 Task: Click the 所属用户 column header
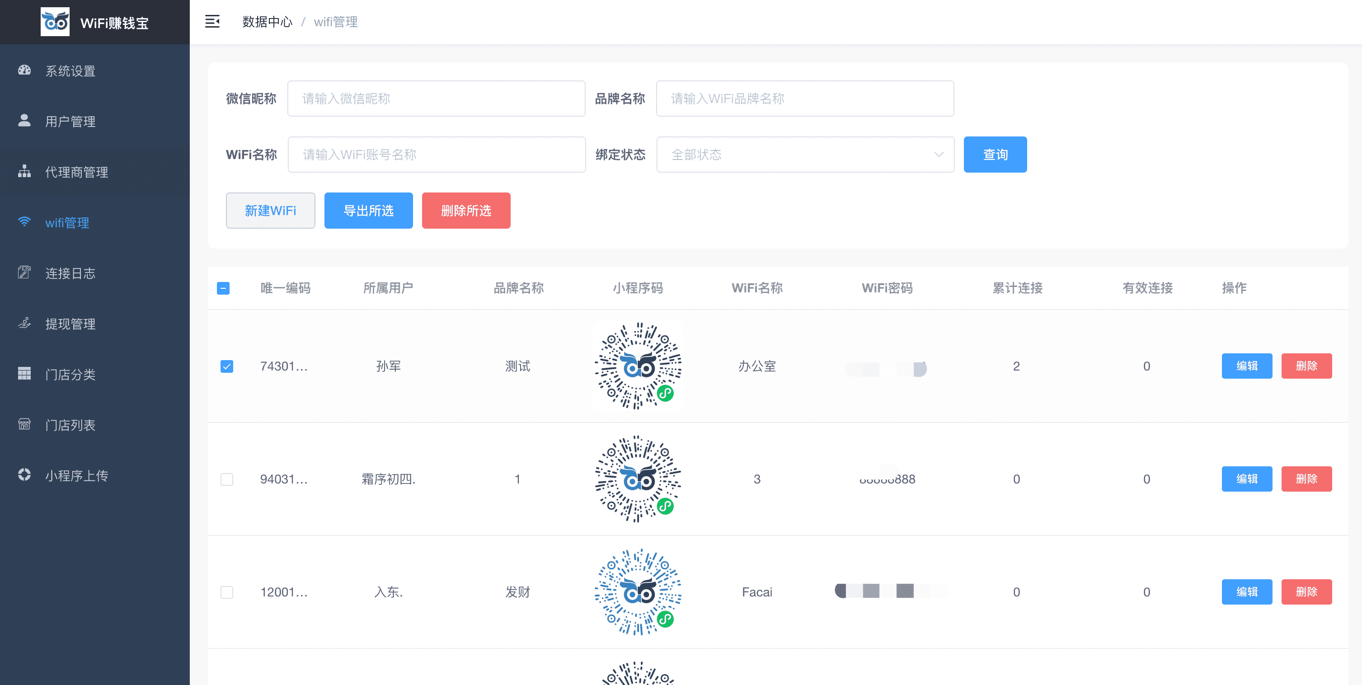388,288
